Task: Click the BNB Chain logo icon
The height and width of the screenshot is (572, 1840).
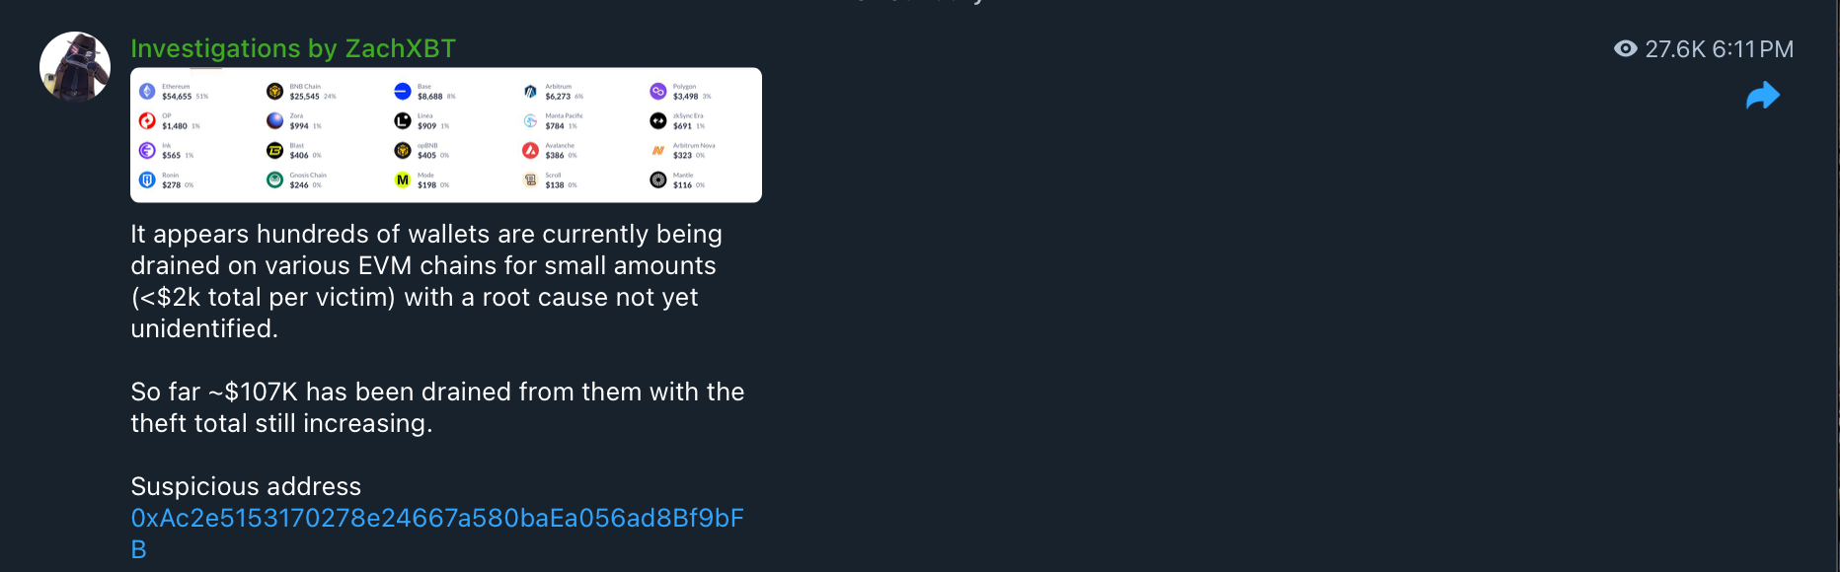Action: tap(275, 92)
